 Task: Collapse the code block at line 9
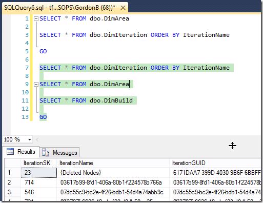click(36, 84)
